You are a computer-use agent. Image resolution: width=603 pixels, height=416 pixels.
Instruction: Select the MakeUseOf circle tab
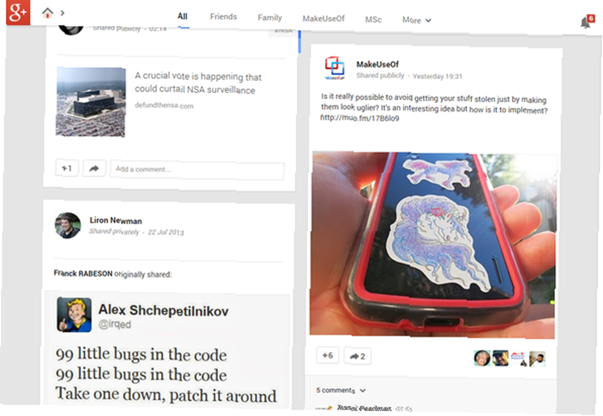323,19
